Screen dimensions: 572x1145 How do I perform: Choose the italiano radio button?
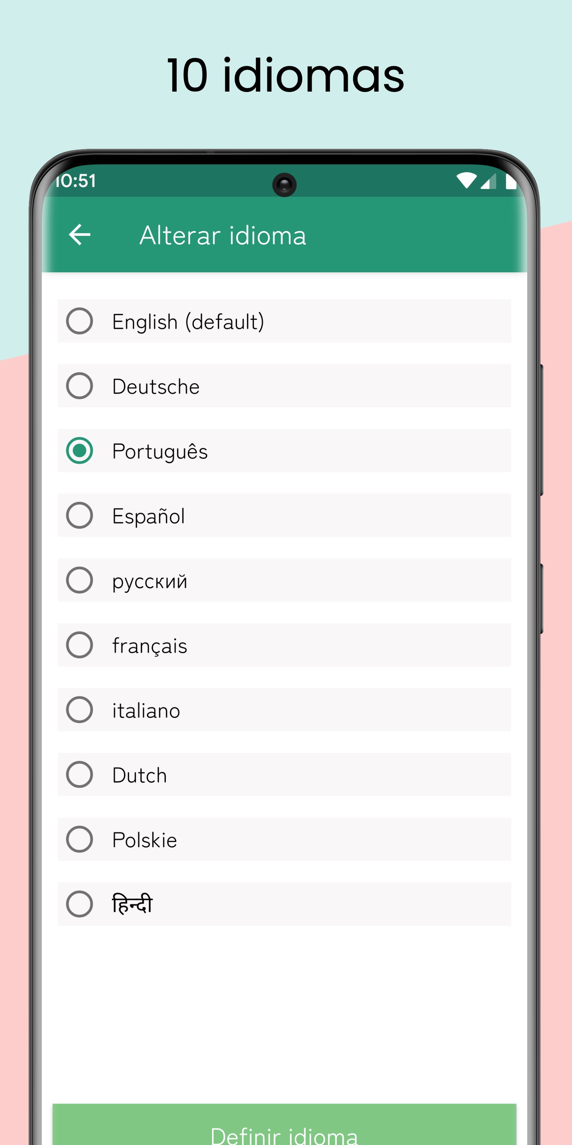79,710
